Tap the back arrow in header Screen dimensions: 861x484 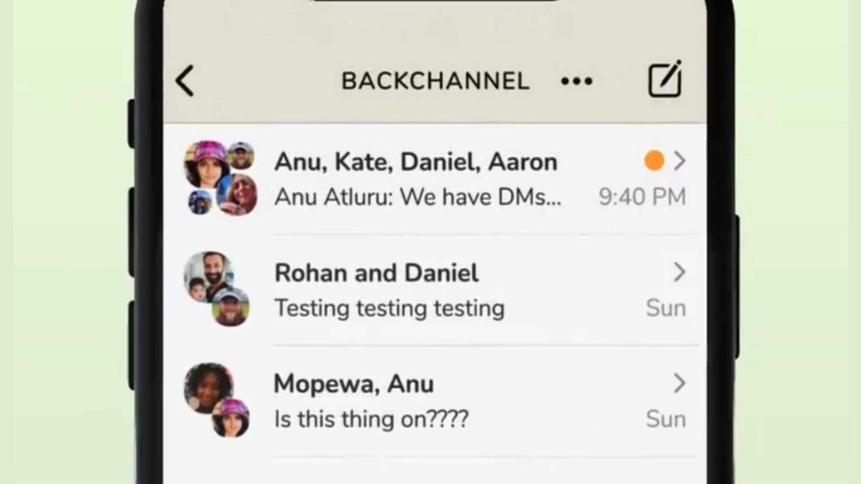(185, 81)
